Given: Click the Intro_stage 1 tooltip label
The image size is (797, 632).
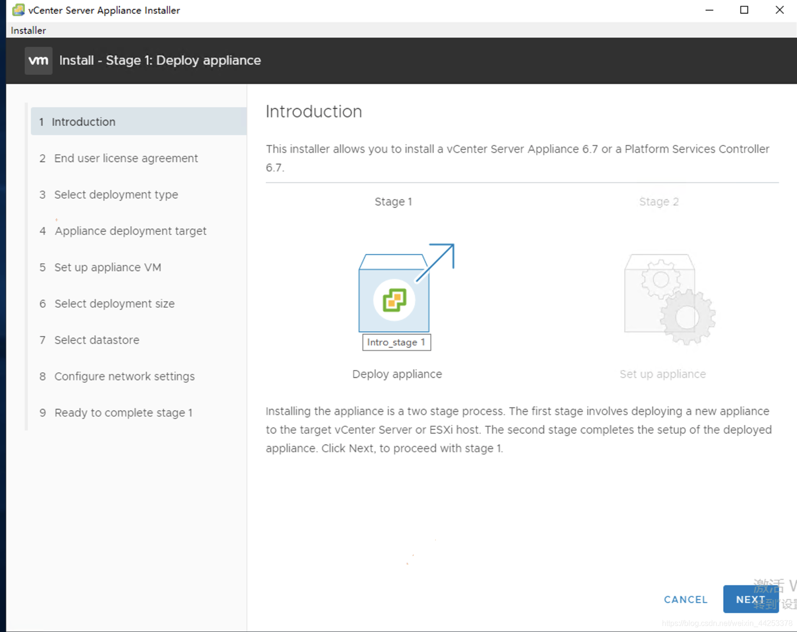Looking at the screenshot, I should pos(397,342).
